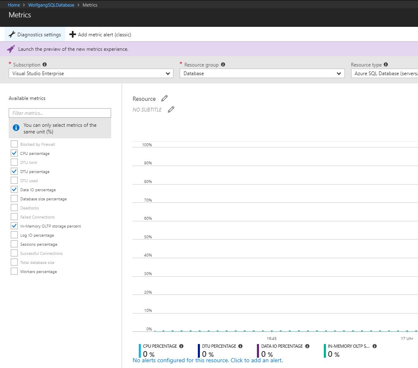Uncheck the CPU percentage metric

[x=14, y=153]
